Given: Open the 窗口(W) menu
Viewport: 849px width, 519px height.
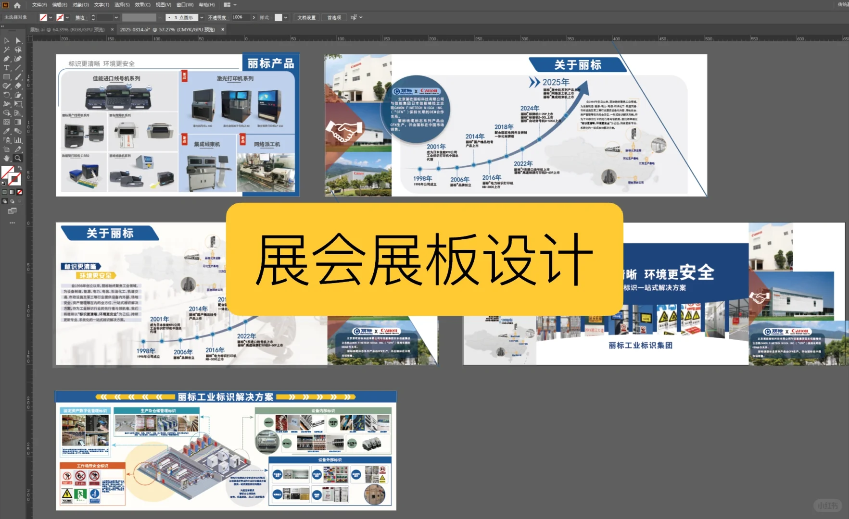Looking at the screenshot, I should point(185,5).
